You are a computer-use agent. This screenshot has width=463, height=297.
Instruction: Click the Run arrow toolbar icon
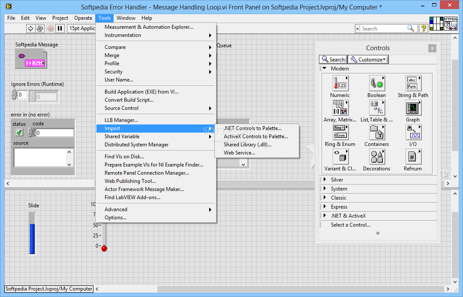(30, 28)
